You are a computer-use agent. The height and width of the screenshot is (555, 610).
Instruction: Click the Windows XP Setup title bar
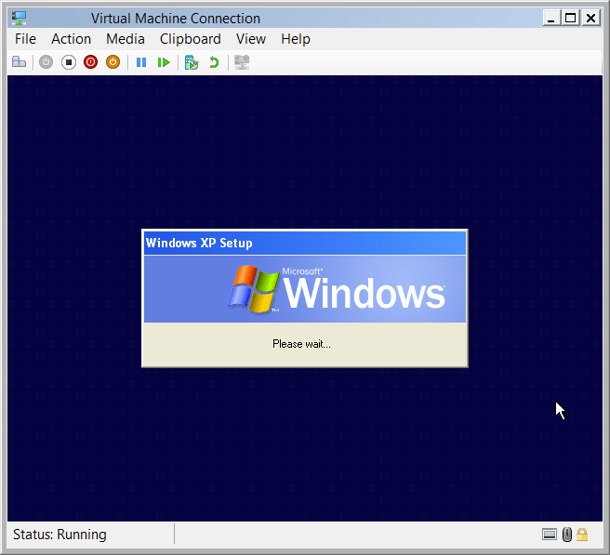pos(305,243)
